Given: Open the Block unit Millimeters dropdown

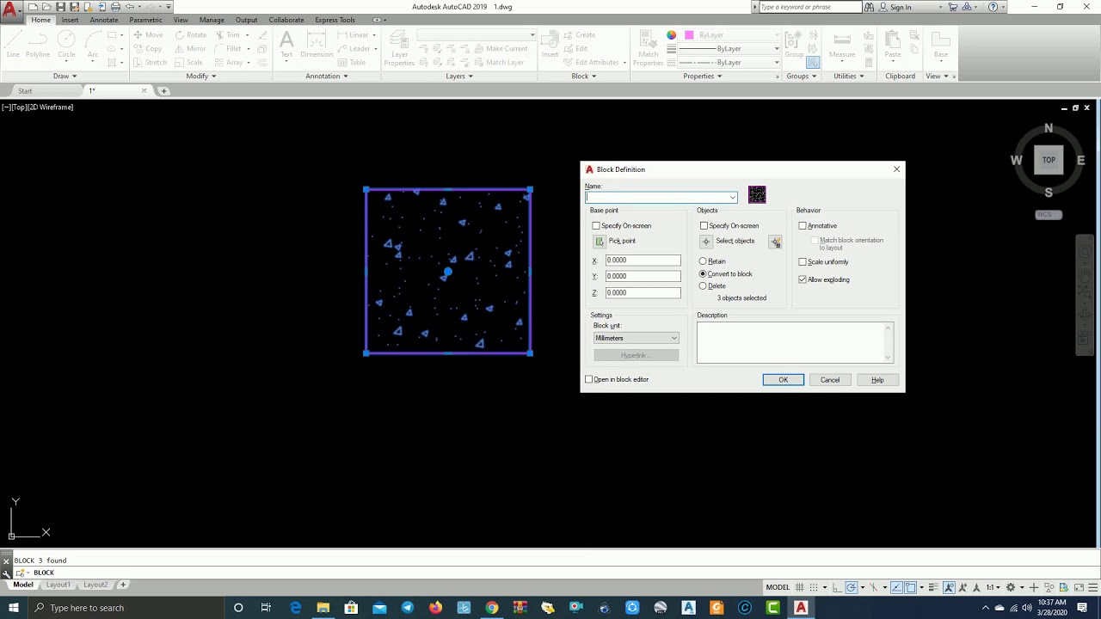Looking at the screenshot, I should point(637,338).
